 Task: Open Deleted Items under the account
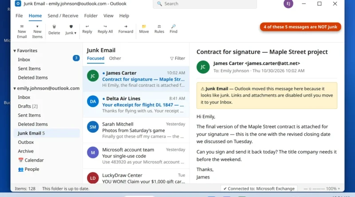click(47, 124)
